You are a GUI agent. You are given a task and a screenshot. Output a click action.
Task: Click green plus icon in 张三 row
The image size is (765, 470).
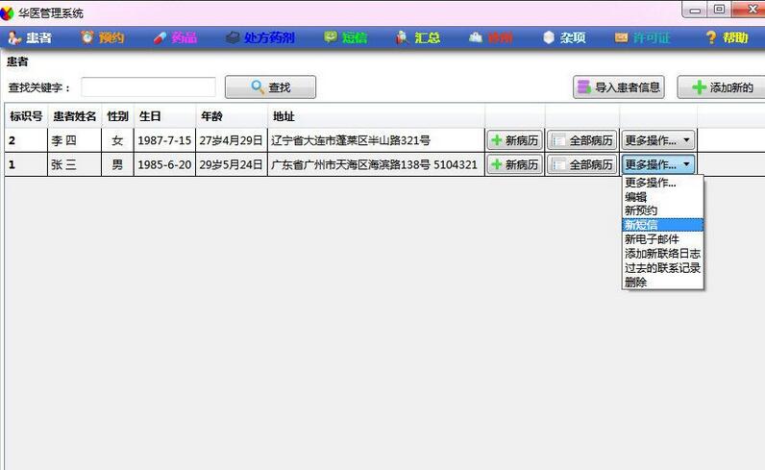pos(497,164)
